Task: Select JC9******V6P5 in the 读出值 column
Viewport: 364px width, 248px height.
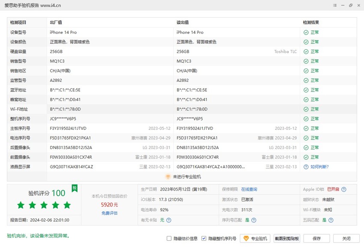Action: click(x=190, y=119)
